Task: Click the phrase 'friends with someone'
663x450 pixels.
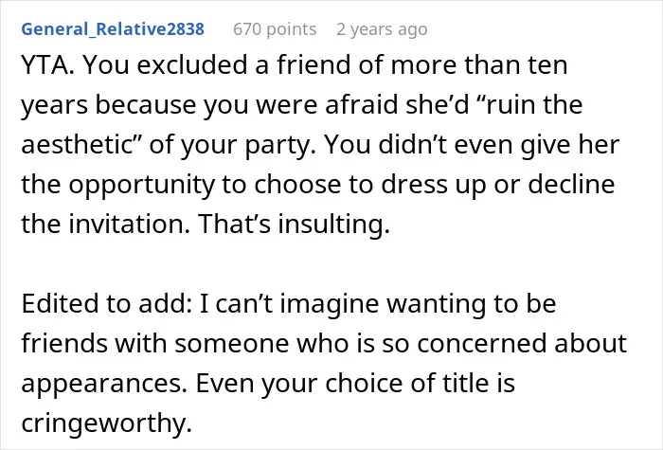Action: point(155,343)
